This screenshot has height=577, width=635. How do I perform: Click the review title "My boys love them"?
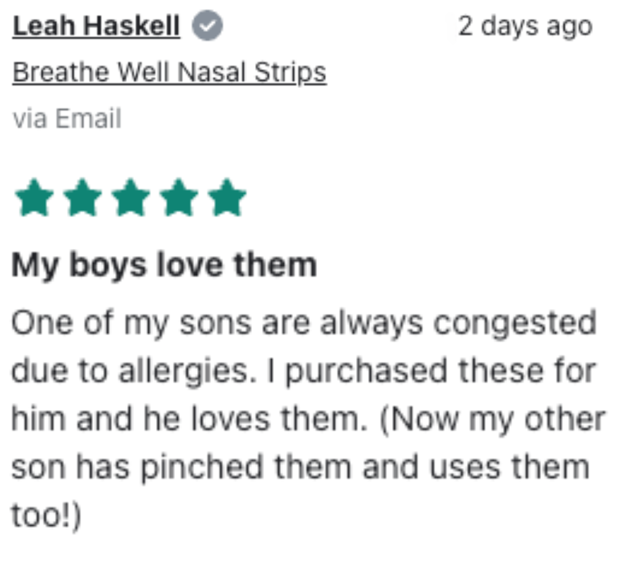(164, 265)
